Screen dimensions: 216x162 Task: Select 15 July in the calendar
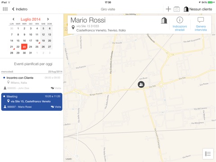(18, 40)
